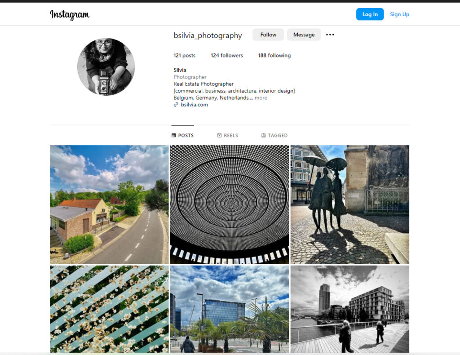Click the commercial, business, architecture bio line
The width and height of the screenshot is (460, 355).
(x=234, y=91)
